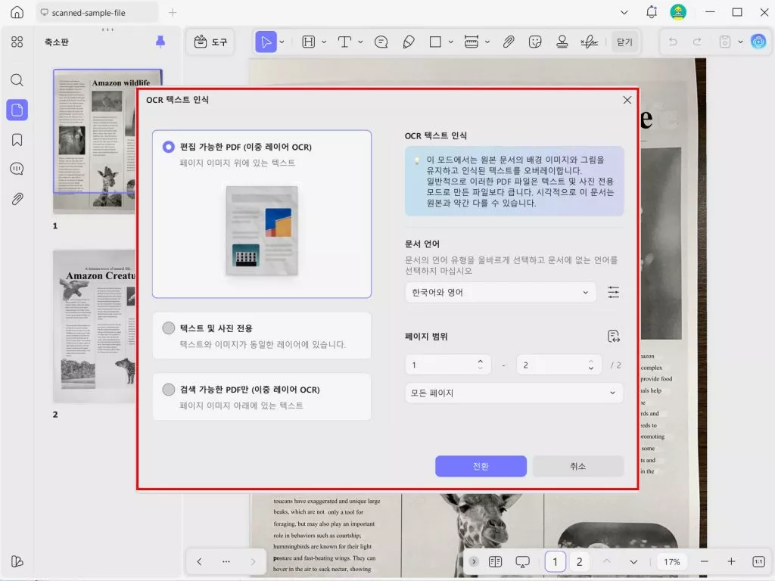Open the notifications bell

(652, 12)
